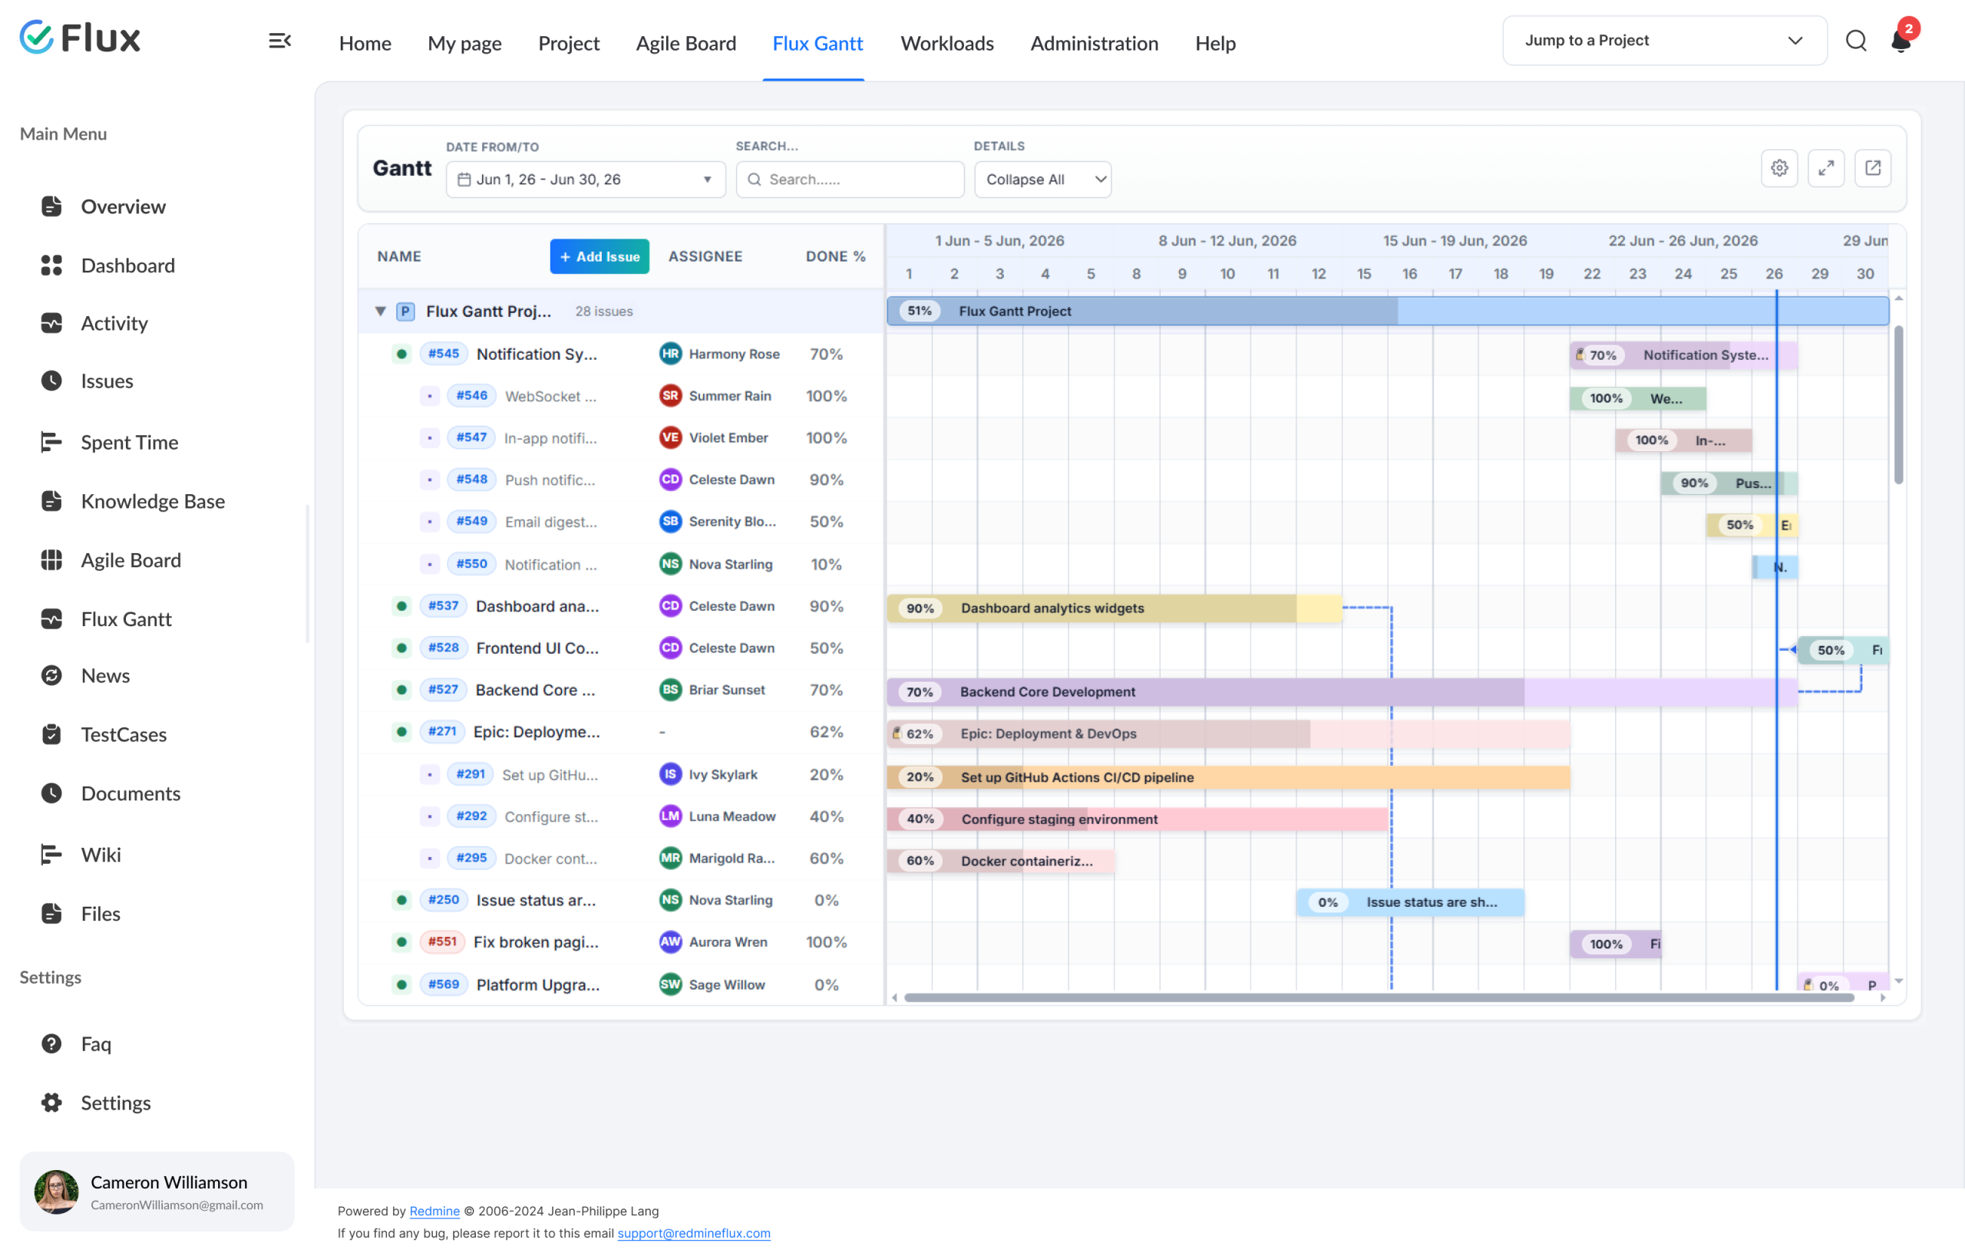Screen dimensions: 1965x1256
Task: Click the support@redmineflux.com email link
Action: (694, 1232)
